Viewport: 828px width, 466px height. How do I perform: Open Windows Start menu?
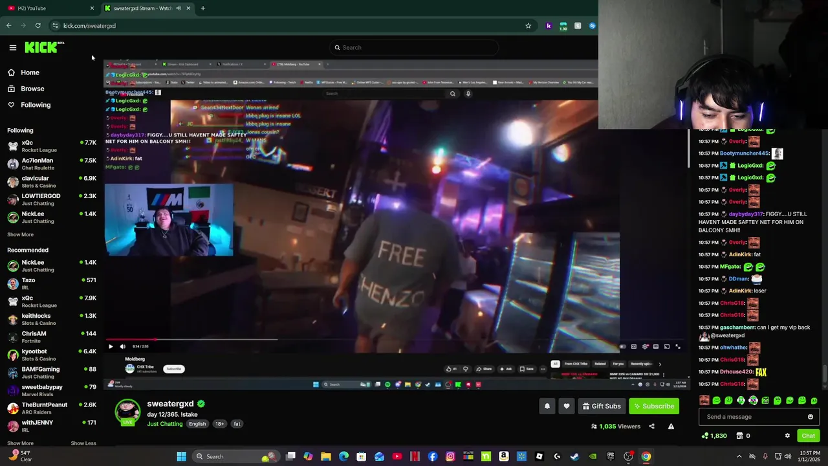(x=182, y=456)
